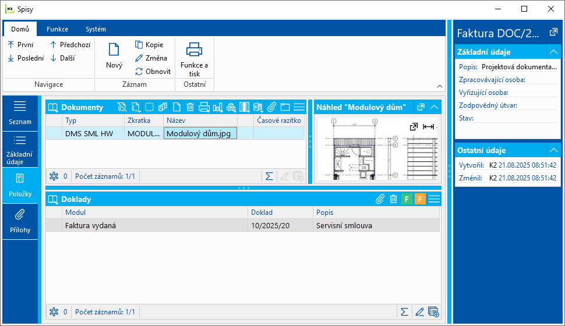Open the Doklady hamburger menu
565x326 pixels.
click(x=434, y=199)
